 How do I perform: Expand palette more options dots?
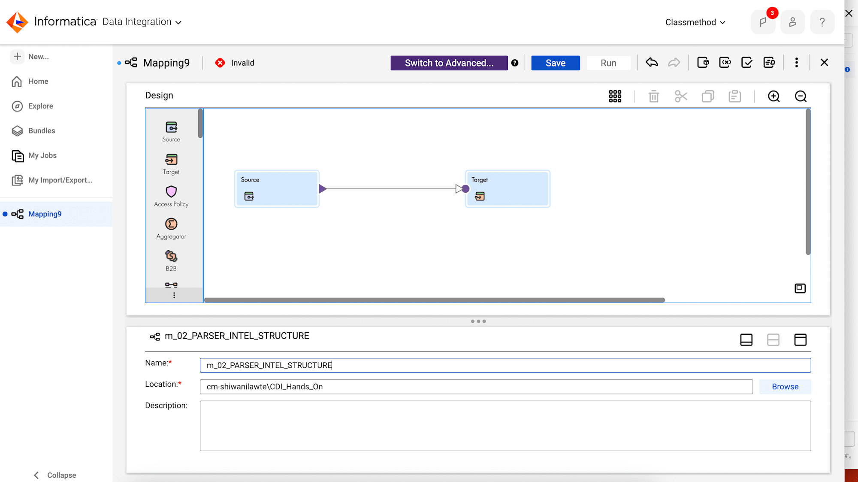[174, 295]
